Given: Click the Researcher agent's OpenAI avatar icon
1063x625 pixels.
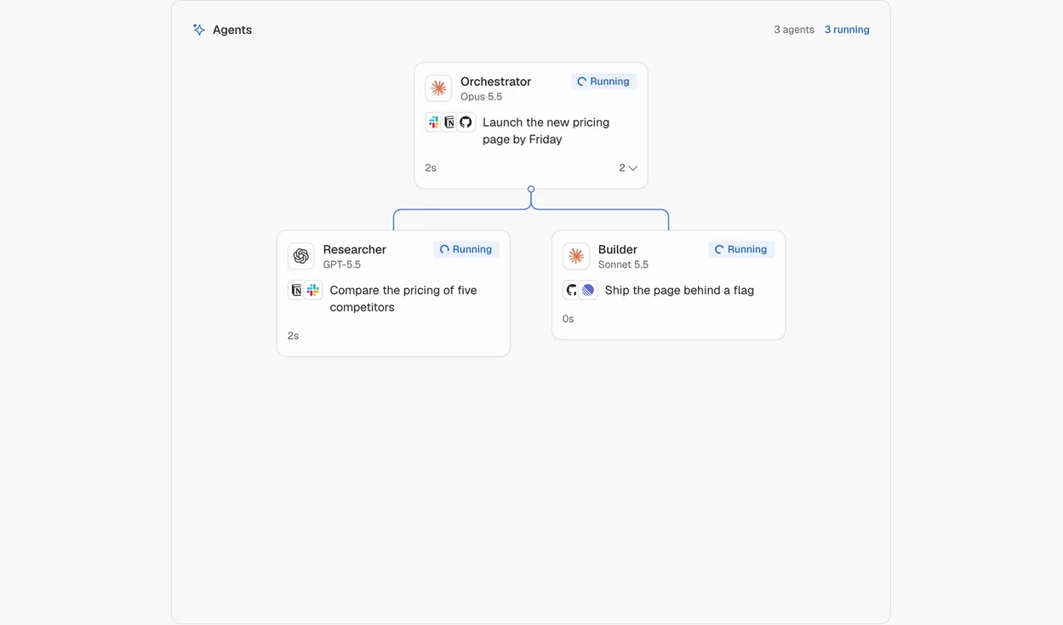Looking at the screenshot, I should tap(301, 256).
